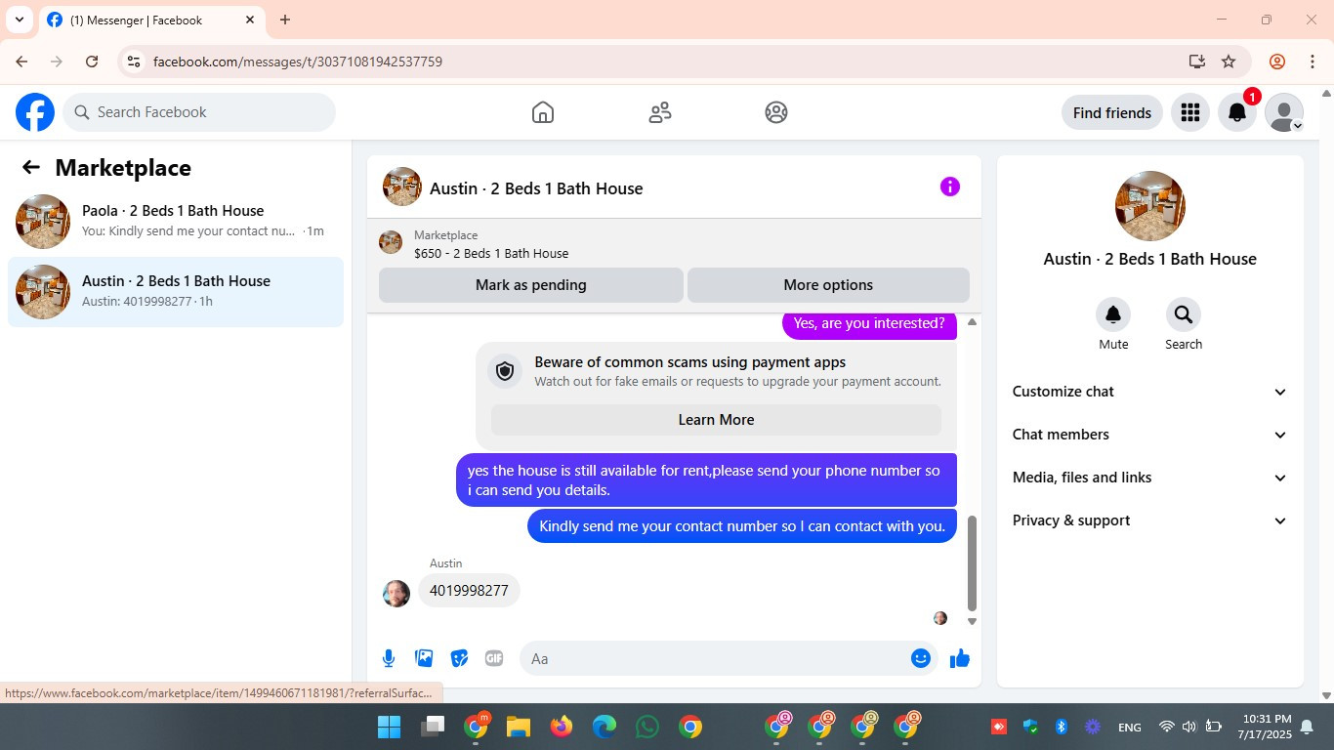Click the 'Kindly send me your contact number' message
The height and width of the screenshot is (750, 1334).
pos(742,526)
